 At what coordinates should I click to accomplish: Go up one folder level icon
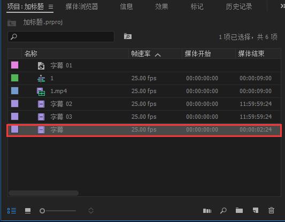pos(12,23)
